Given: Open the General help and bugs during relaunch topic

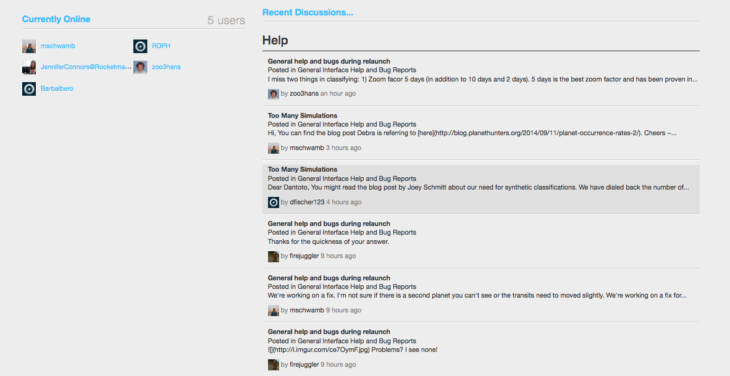Looking at the screenshot, I should 328,61.
